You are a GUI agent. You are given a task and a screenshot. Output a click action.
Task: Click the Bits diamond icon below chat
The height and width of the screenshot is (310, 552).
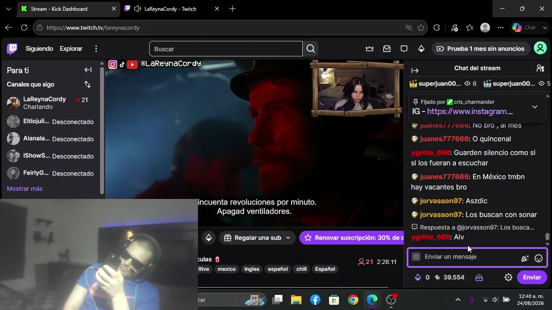point(417,277)
